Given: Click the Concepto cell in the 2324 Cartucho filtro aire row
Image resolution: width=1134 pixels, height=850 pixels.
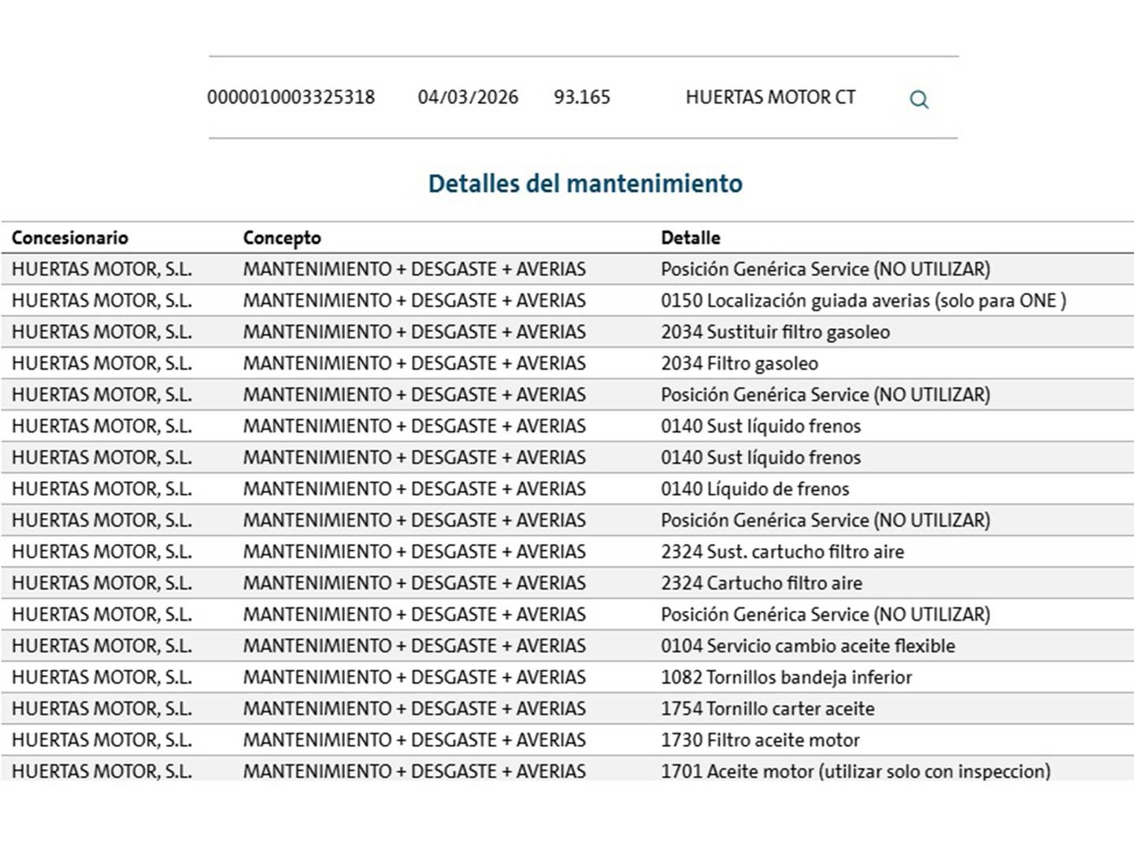Looking at the screenshot, I should [414, 583].
